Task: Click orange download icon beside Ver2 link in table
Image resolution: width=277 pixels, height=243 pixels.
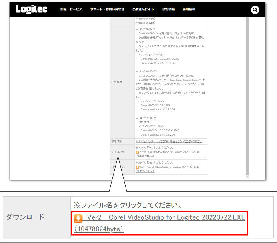Action: [x=137, y=153]
